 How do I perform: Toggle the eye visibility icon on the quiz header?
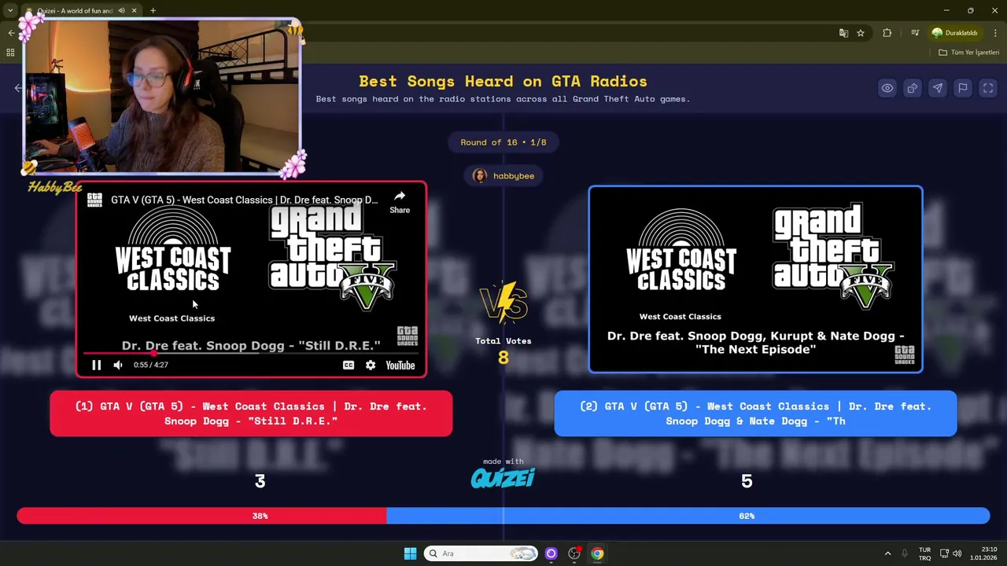887,88
